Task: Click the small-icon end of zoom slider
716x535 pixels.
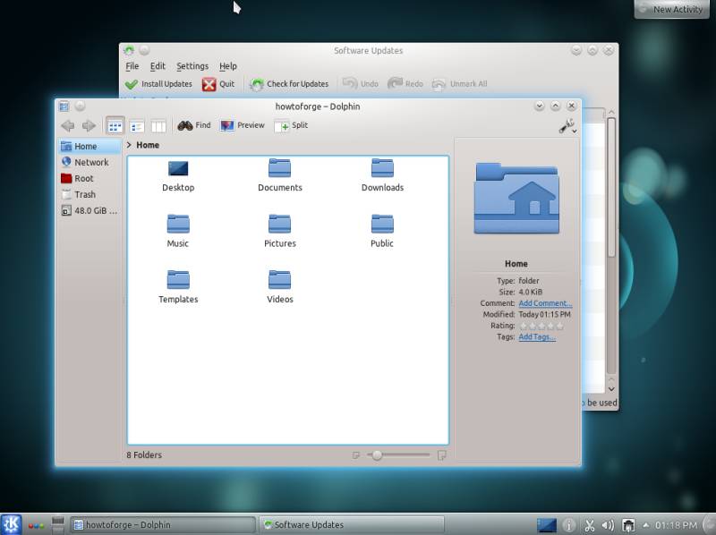Action: coord(355,455)
